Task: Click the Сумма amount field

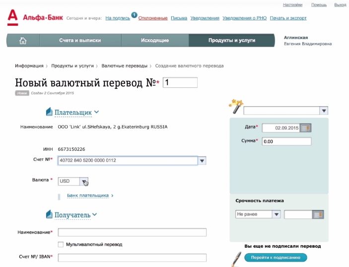Action: pos(286,141)
